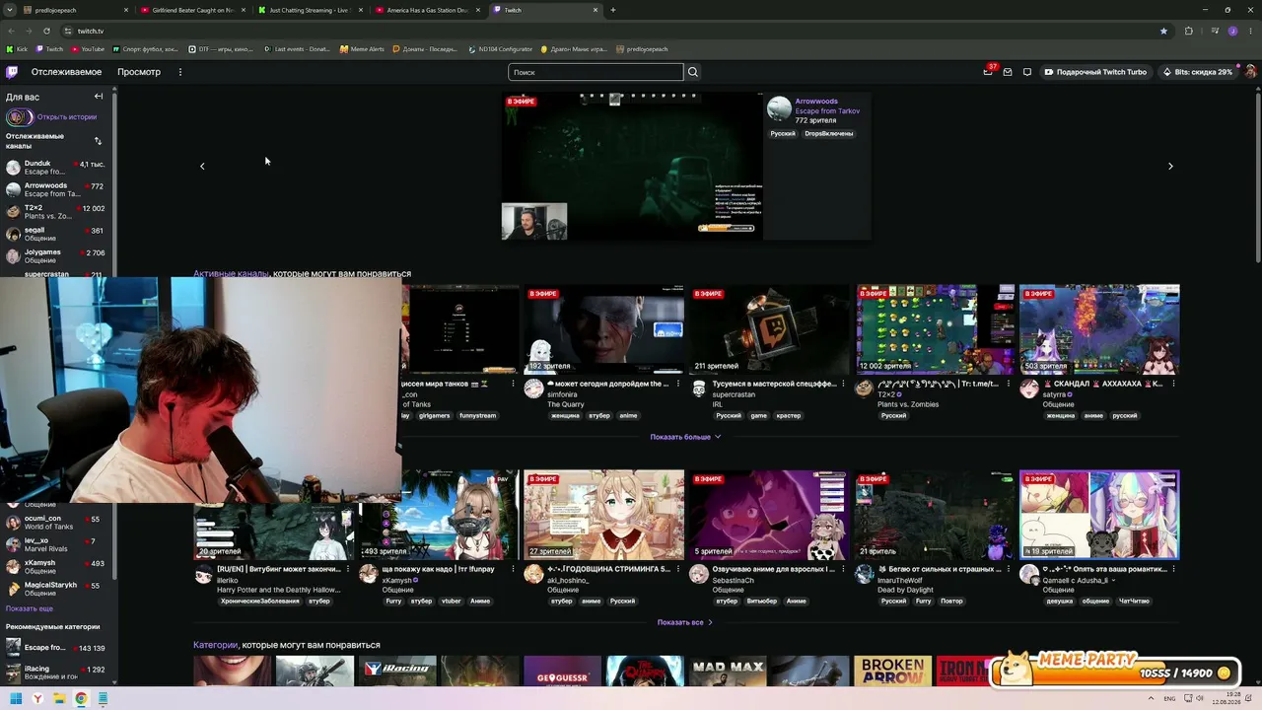Open Chrome in taskbar

[x=81, y=699]
